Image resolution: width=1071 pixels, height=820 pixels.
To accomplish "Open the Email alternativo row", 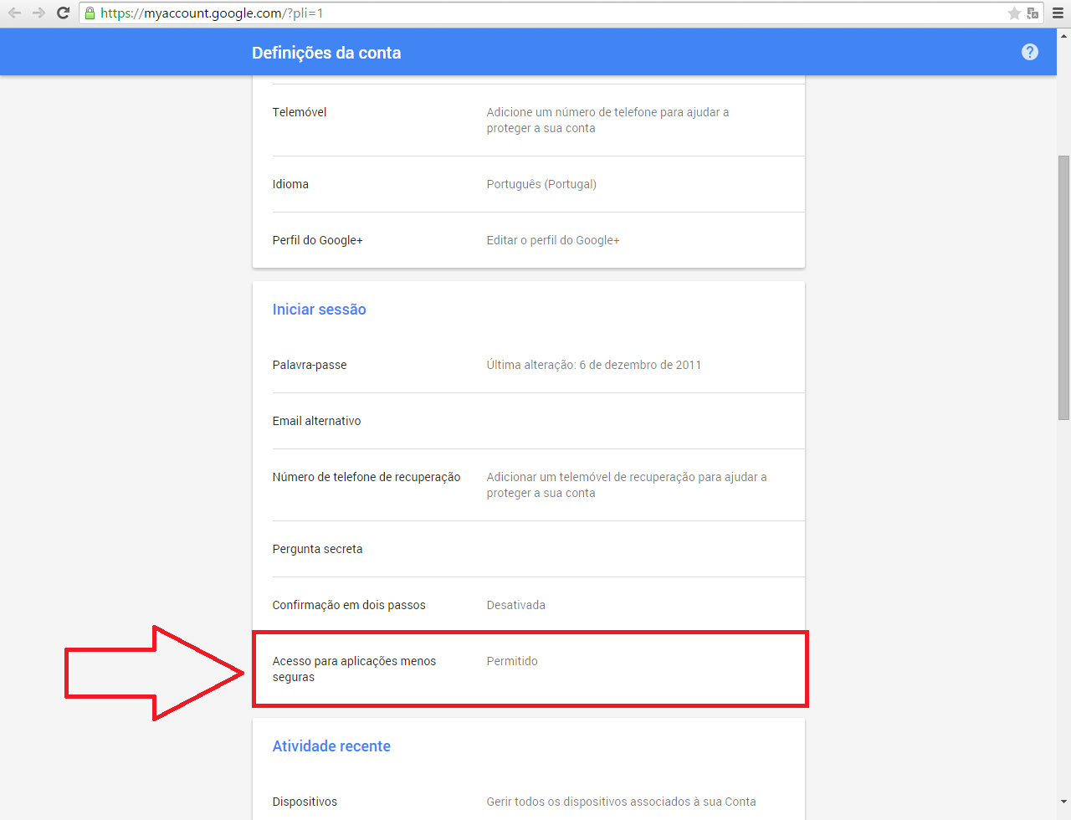I will point(529,421).
